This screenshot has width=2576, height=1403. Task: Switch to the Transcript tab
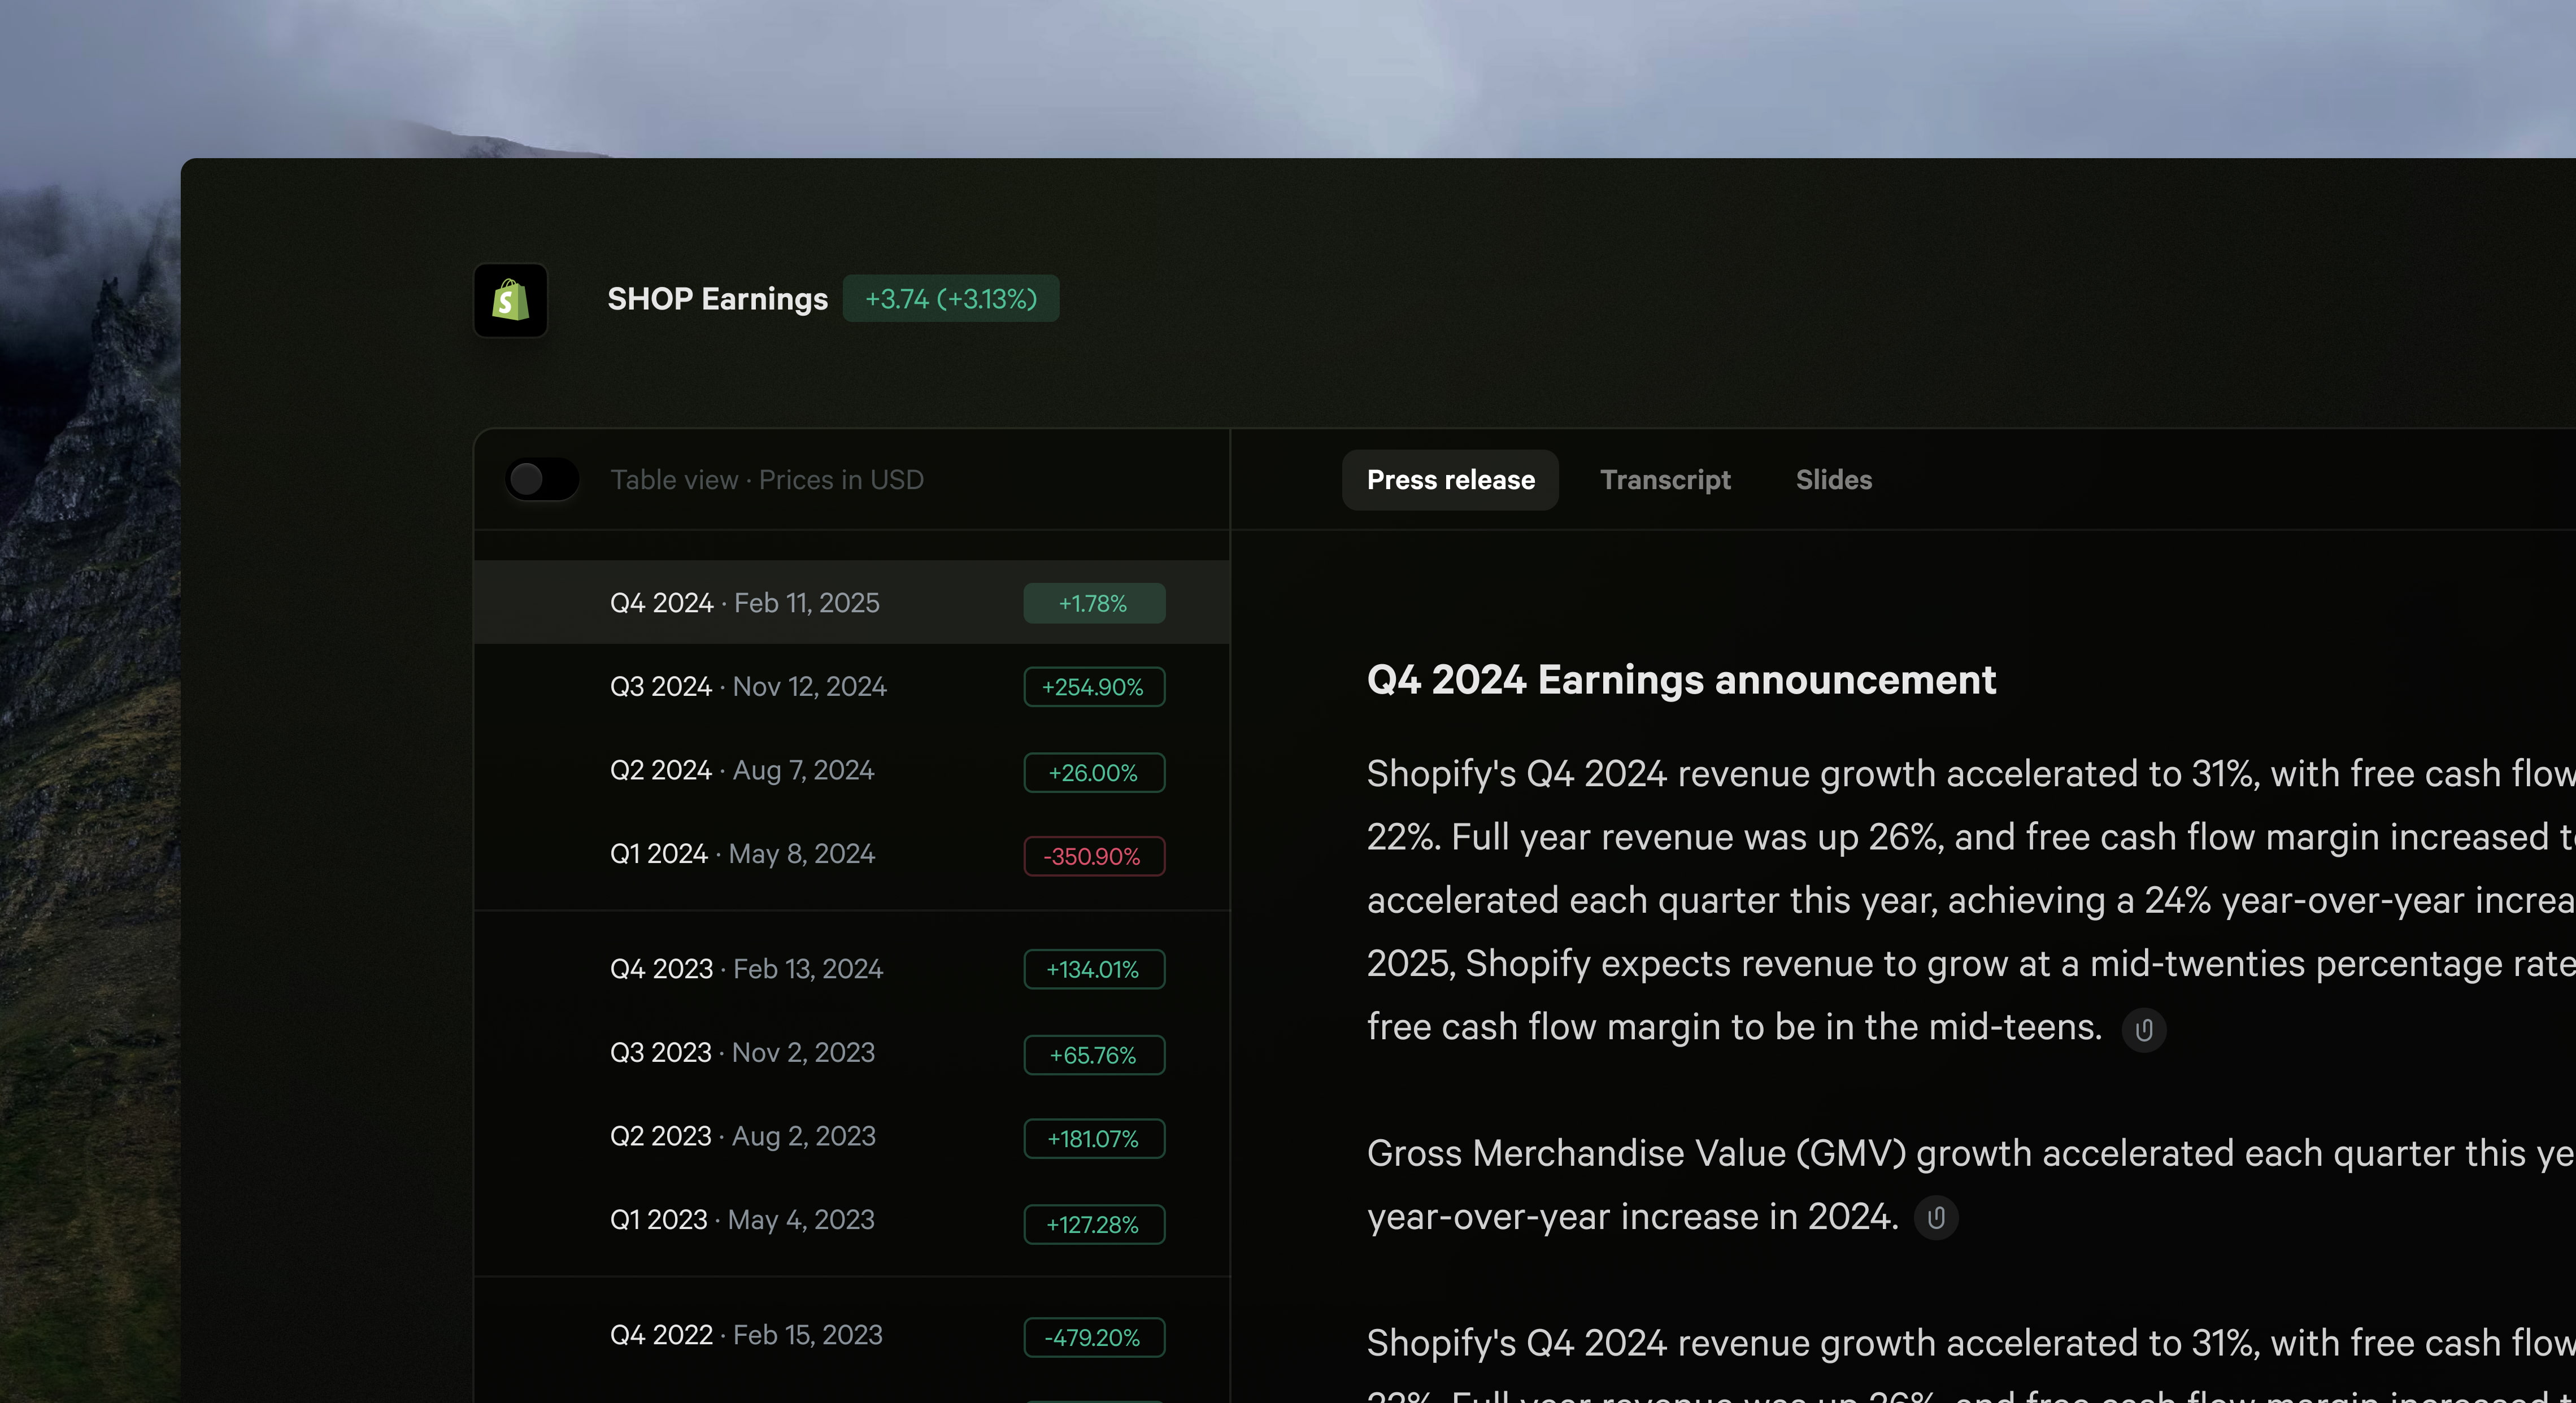coord(1665,479)
